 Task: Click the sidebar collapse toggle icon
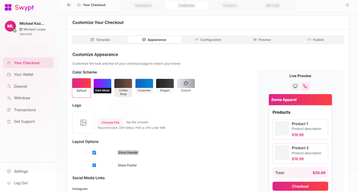[69, 5]
